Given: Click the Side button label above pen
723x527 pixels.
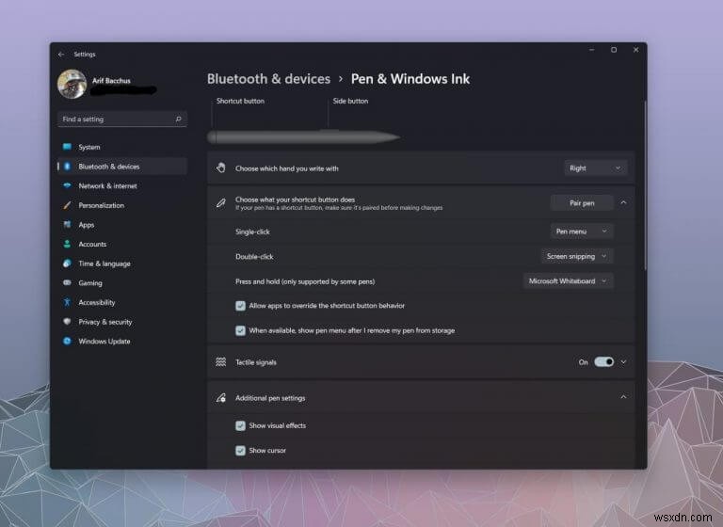Looking at the screenshot, I should coord(350,101).
